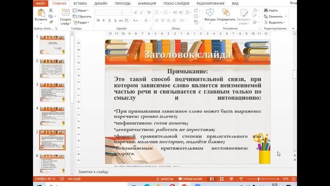
Task: Align text right
Action: pos(169,21)
